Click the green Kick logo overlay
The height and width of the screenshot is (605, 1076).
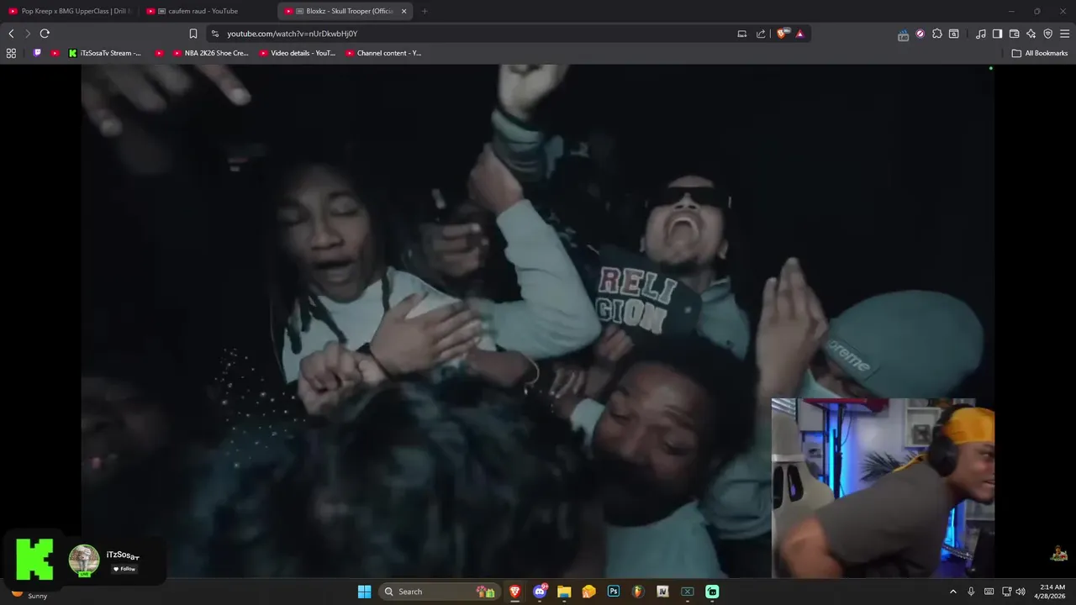point(34,560)
